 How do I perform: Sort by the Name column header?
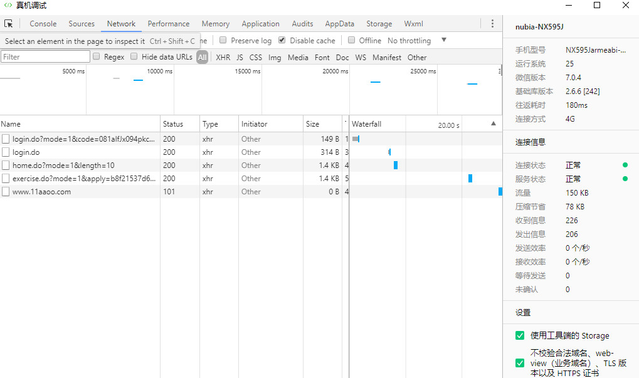click(x=80, y=124)
